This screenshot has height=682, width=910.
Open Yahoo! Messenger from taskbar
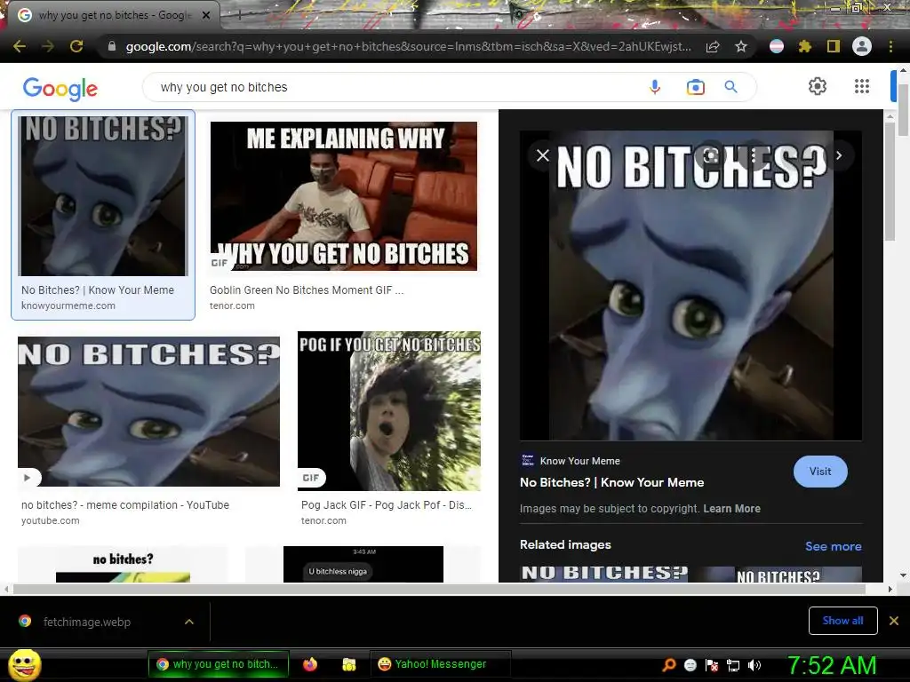(441, 664)
